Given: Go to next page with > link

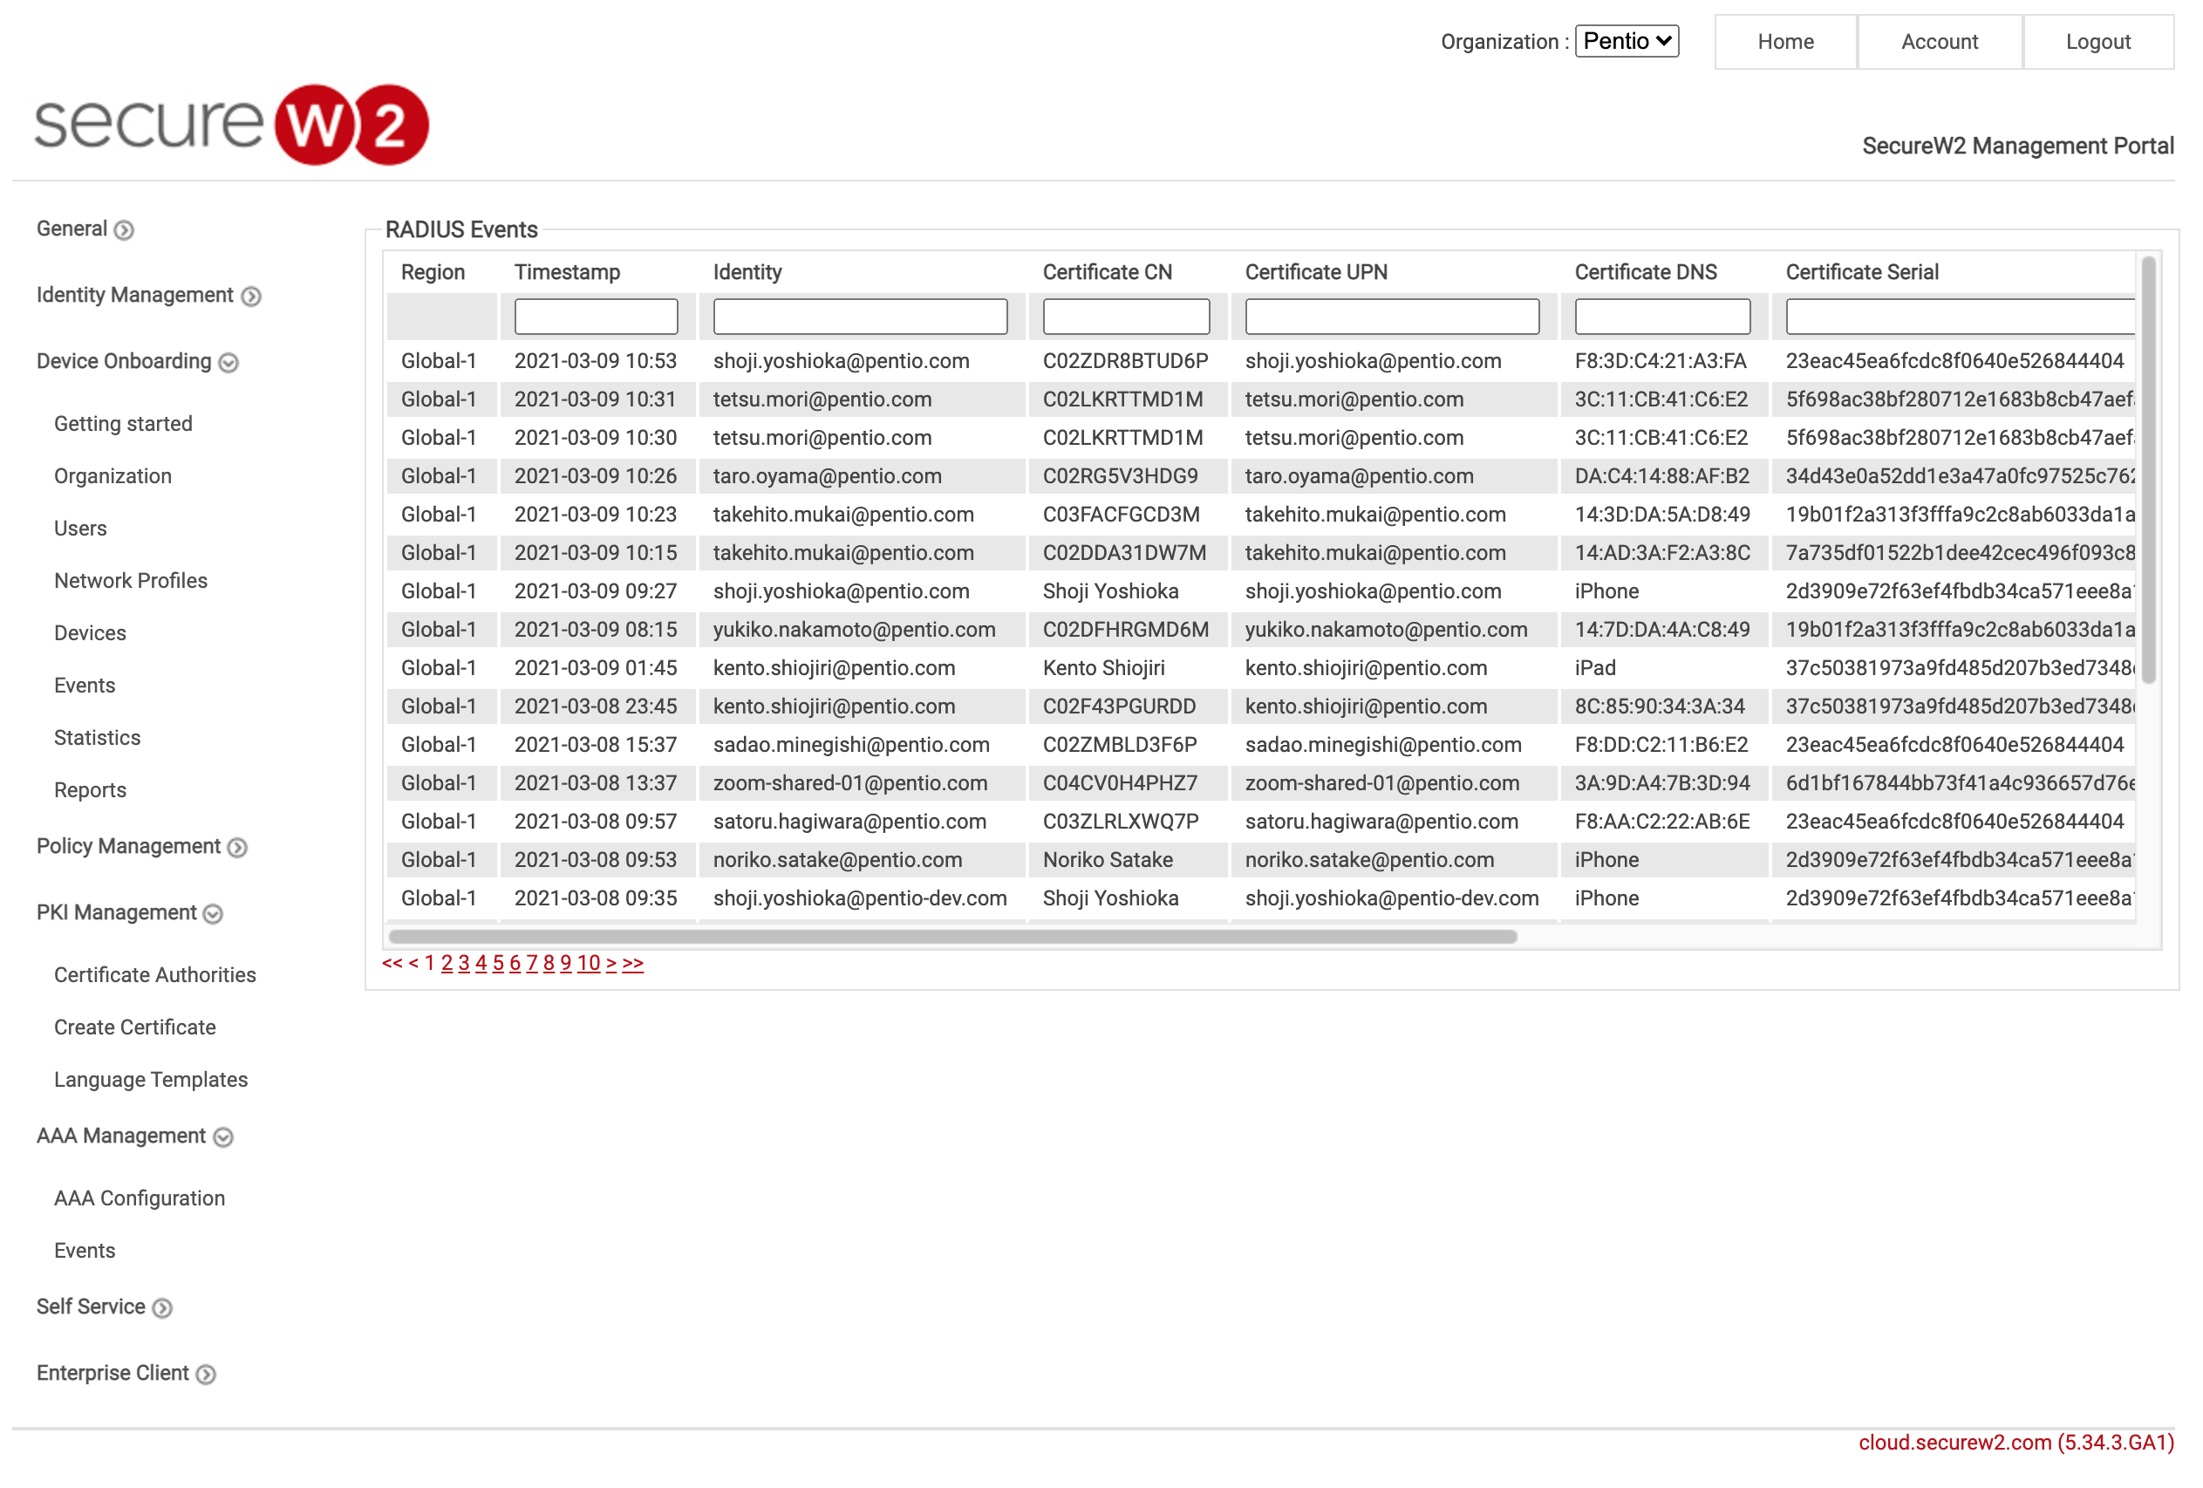Looking at the screenshot, I should point(611,963).
